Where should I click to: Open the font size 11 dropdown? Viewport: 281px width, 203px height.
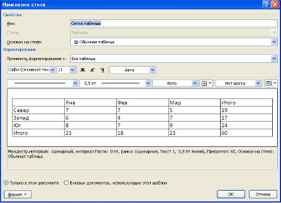coord(72,70)
